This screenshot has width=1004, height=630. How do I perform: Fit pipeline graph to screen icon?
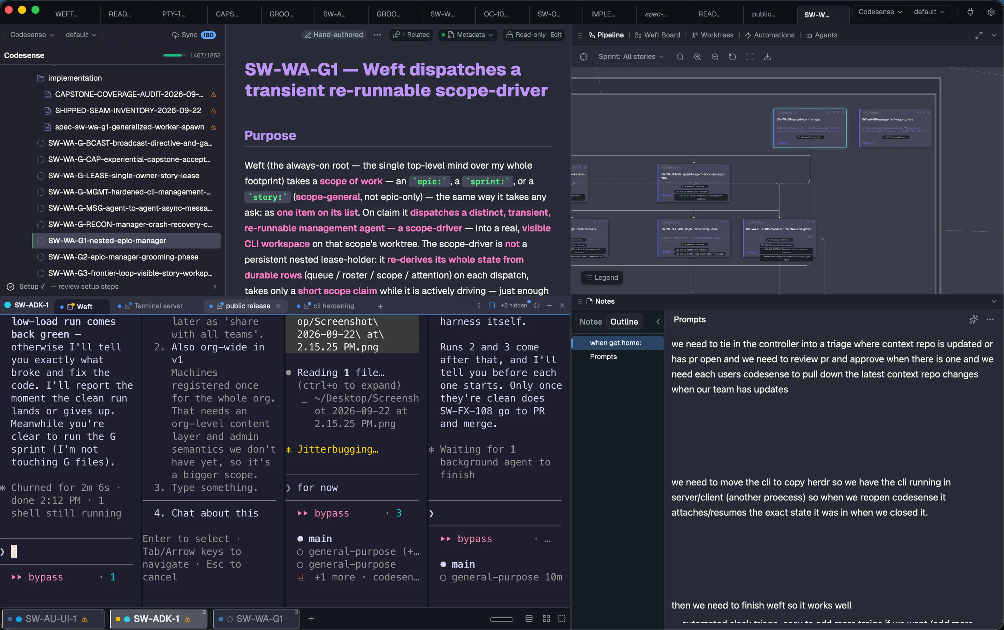pyautogui.click(x=750, y=57)
